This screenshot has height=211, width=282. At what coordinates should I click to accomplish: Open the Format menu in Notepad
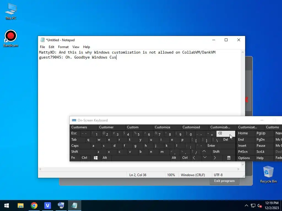click(x=63, y=47)
